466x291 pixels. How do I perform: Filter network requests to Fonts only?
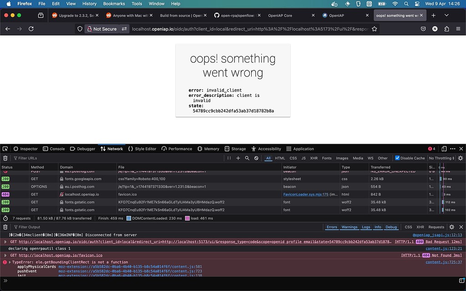click(x=326, y=158)
